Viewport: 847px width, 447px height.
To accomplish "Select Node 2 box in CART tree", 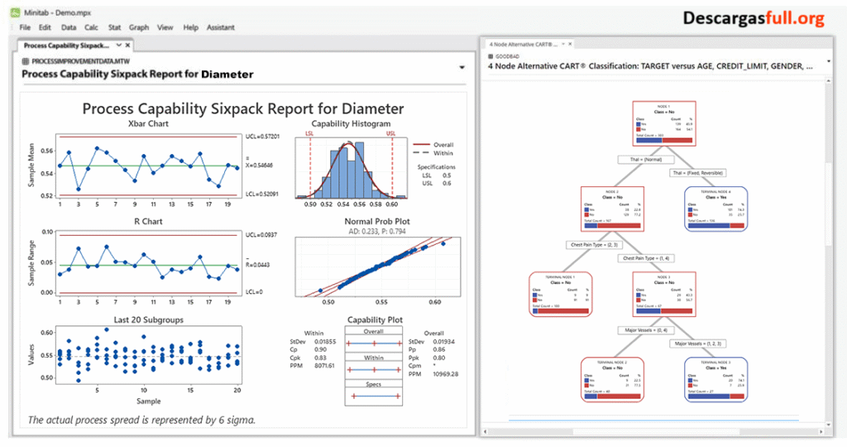I will click(612, 209).
